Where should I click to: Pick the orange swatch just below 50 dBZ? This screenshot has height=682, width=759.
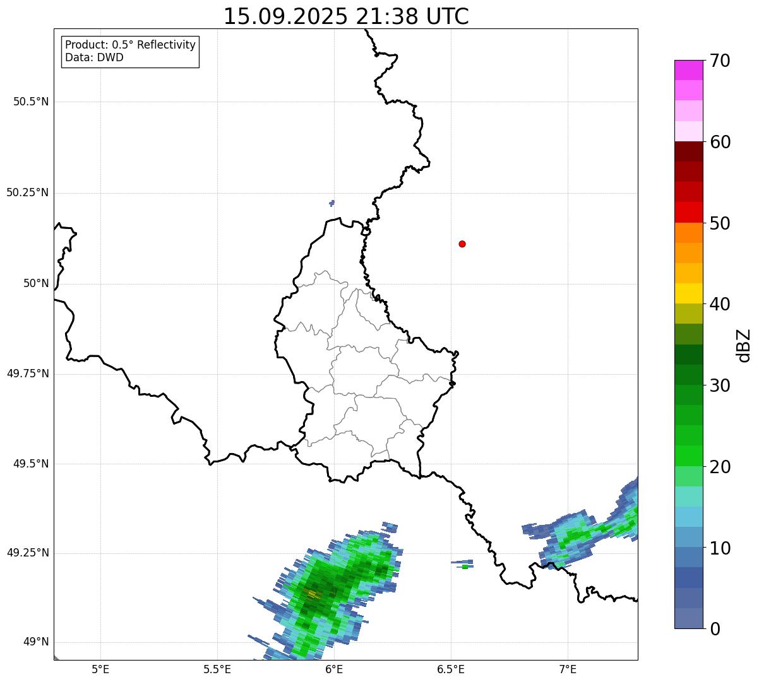(688, 233)
